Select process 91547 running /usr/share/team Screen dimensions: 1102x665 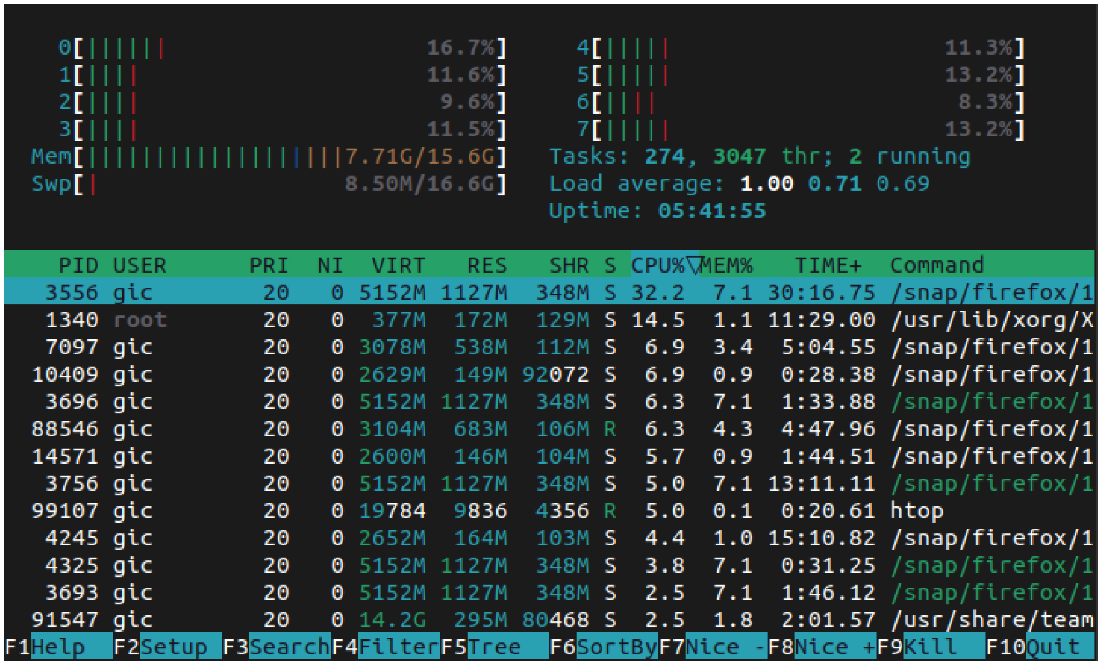pyautogui.click(x=548, y=620)
